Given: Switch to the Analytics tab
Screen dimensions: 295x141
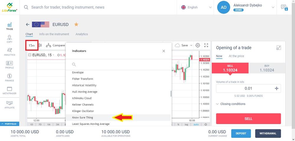Looking at the screenshot, I should pos(82,34).
